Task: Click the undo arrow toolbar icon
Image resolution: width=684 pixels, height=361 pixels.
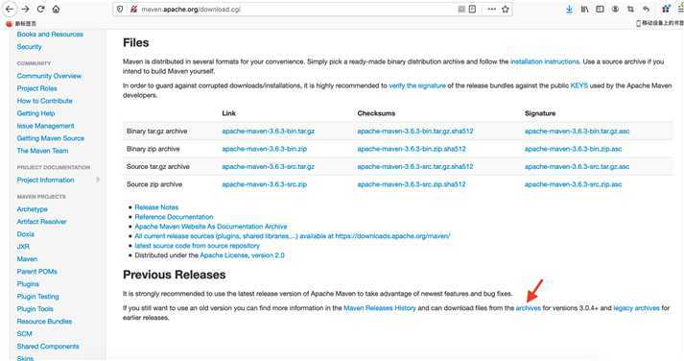Action: tap(647, 10)
